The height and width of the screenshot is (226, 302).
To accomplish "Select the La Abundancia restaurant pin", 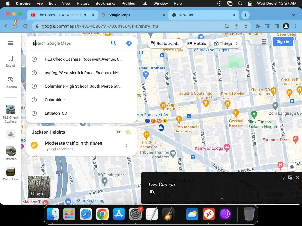I will click(179, 119).
